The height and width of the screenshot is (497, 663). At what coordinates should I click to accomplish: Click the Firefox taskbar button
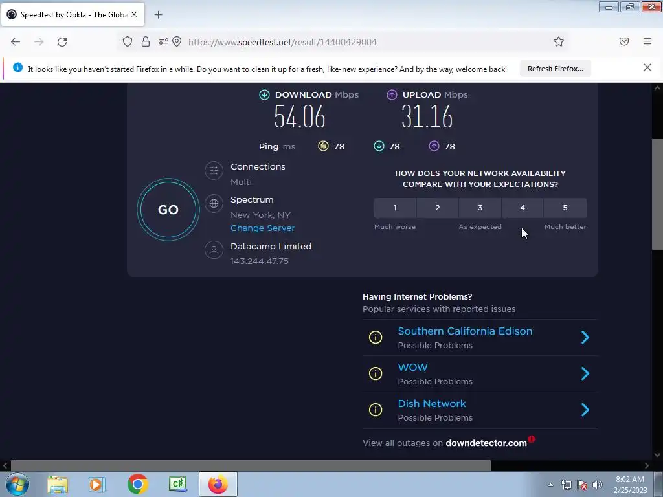(x=218, y=484)
